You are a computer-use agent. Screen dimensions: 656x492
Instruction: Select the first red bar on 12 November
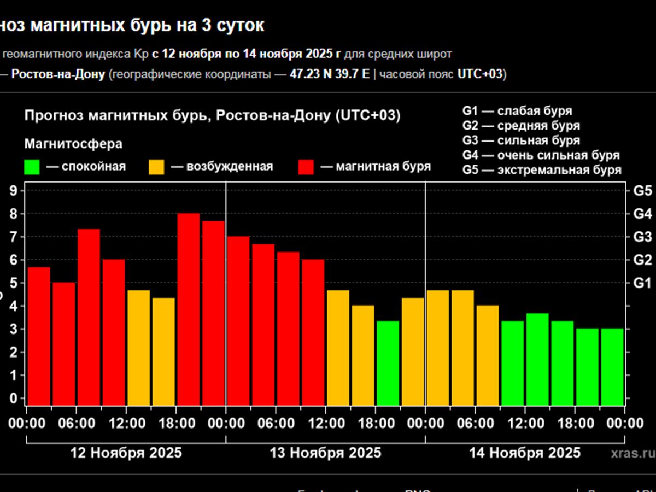(39, 336)
